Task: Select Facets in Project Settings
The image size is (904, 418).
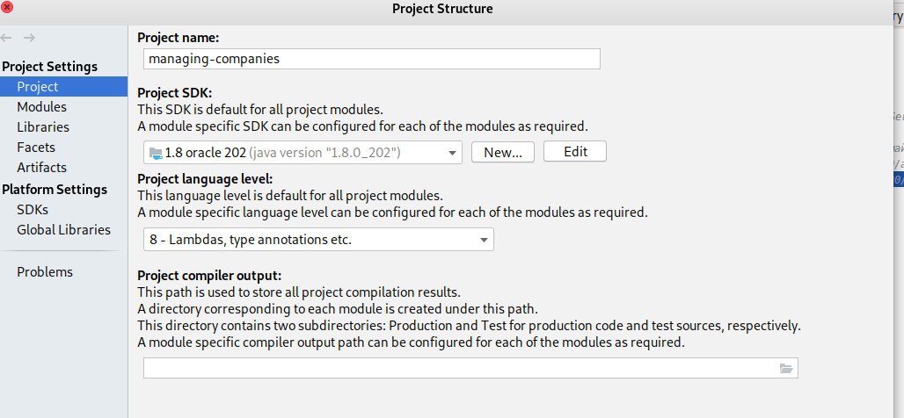Action: [36, 148]
